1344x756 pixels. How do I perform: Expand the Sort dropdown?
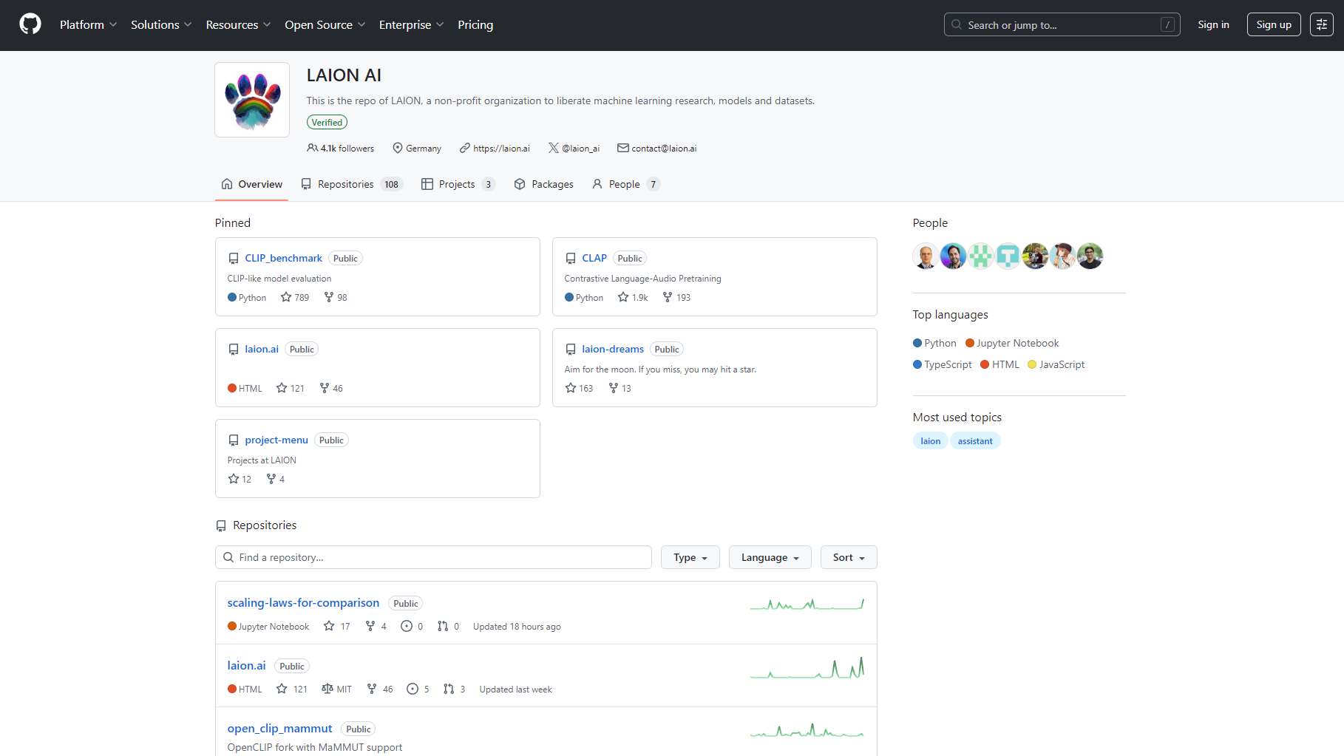click(x=848, y=557)
